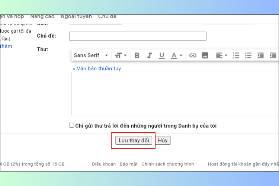Click the Hoạt động tài khoản gần đây text
Viewport: 279px width, 186px height.
[243, 164]
